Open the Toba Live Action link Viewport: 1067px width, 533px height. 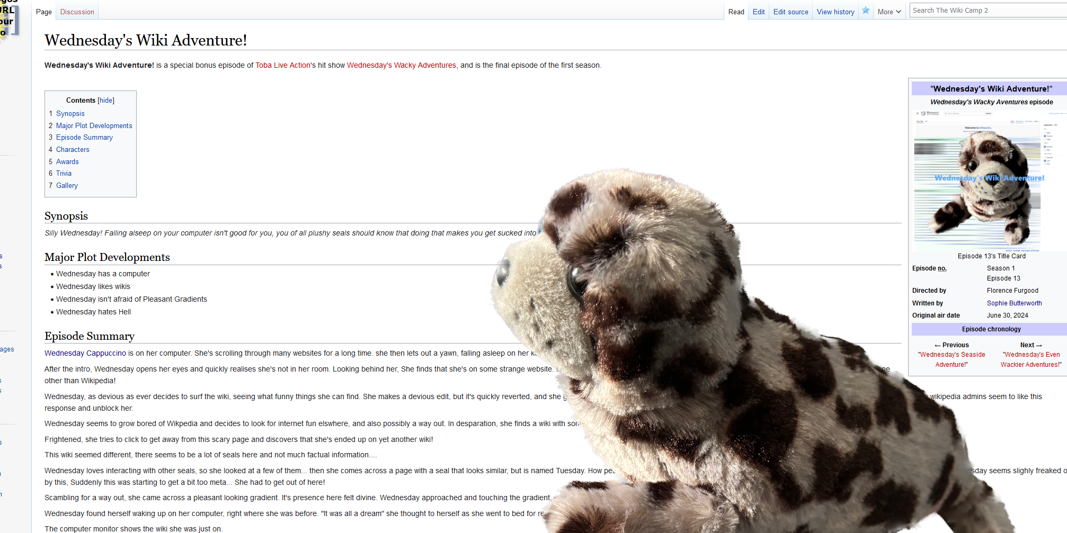click(283, 66)
